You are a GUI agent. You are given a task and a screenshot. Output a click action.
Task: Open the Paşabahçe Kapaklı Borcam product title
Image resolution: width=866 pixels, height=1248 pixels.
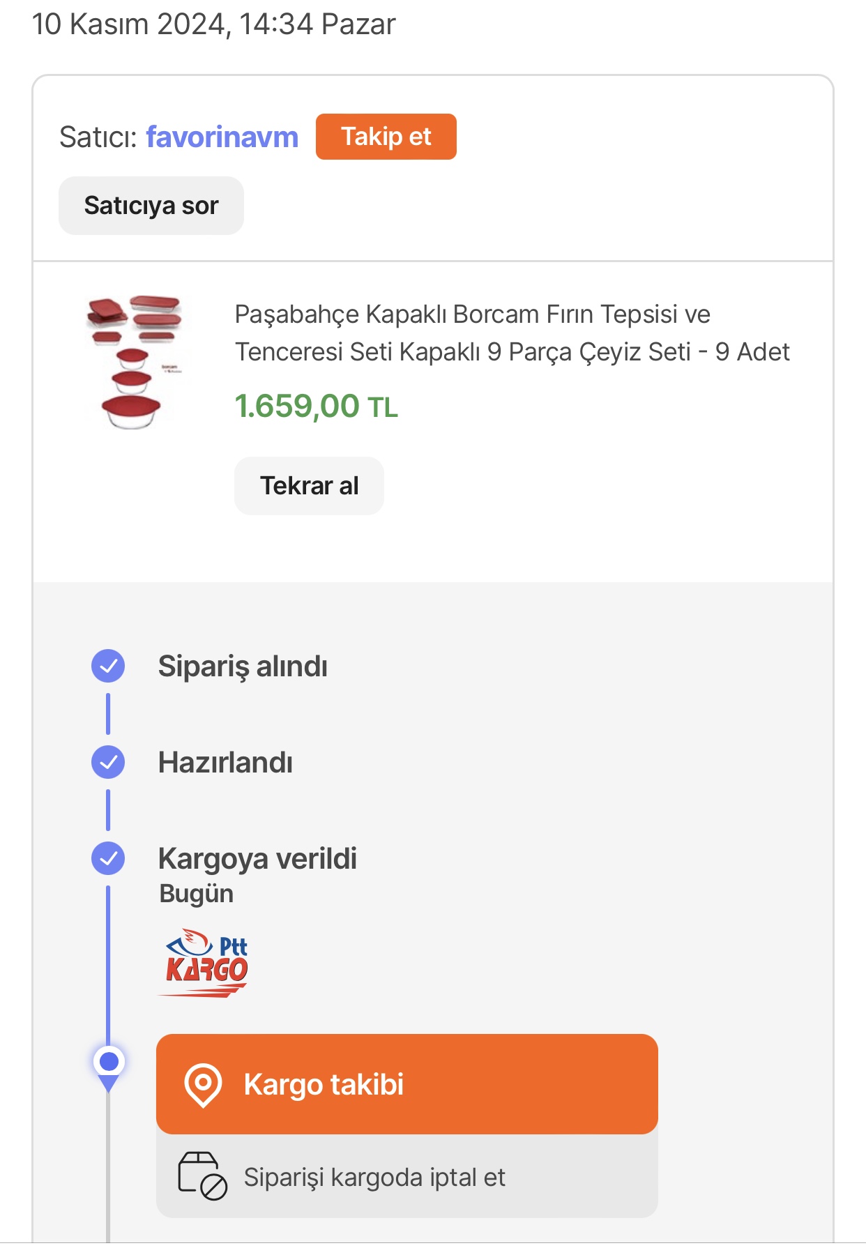tap(512, 333)
